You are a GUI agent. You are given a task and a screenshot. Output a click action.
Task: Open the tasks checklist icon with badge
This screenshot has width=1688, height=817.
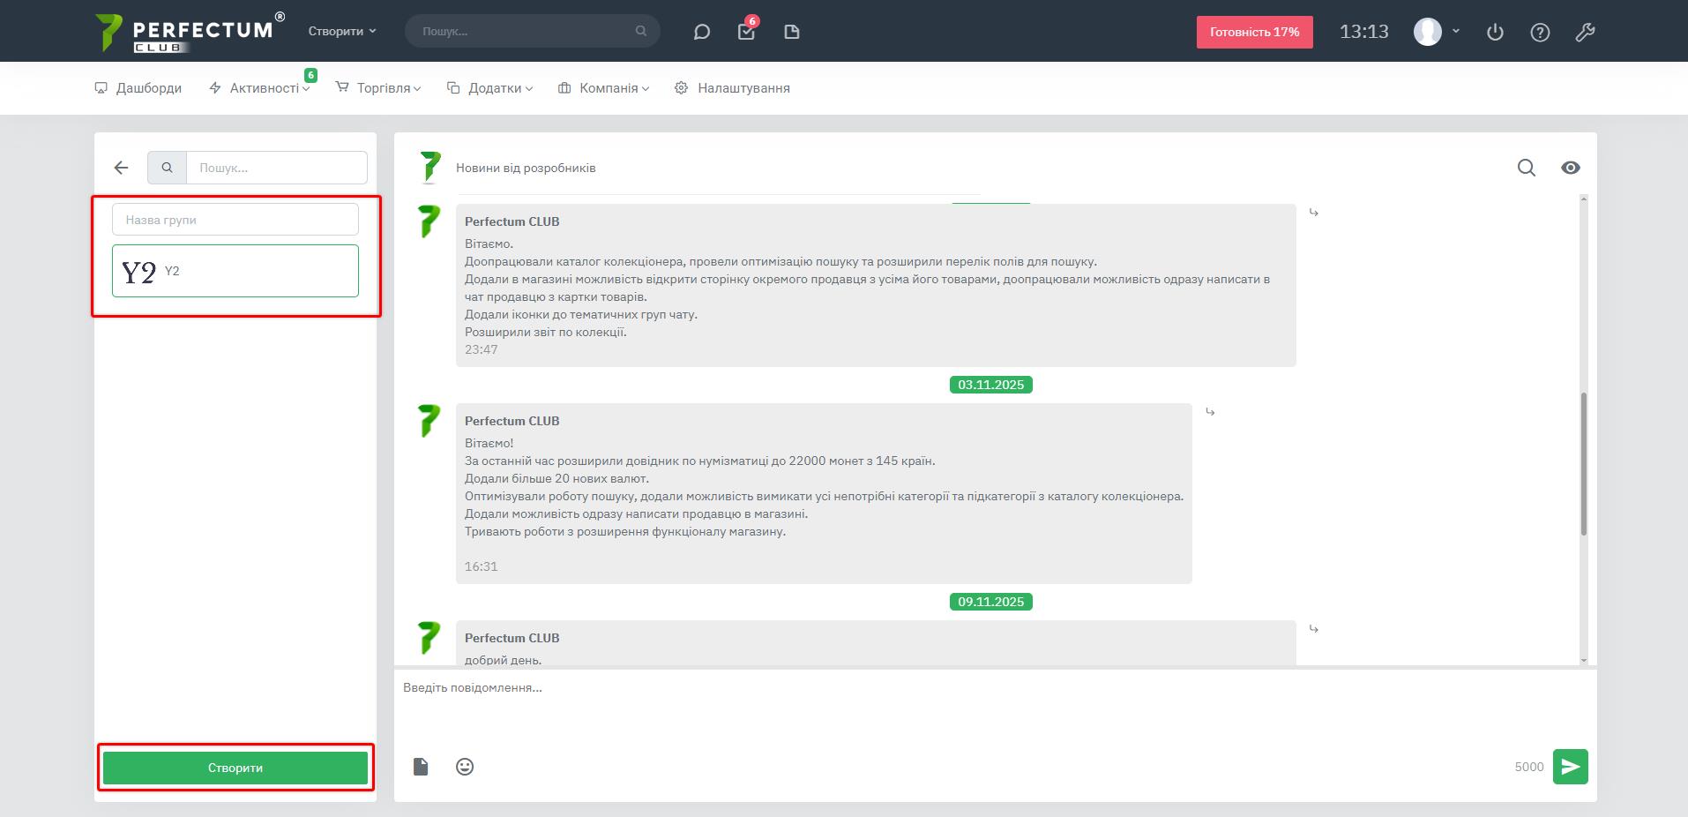(x=746, y=32)
